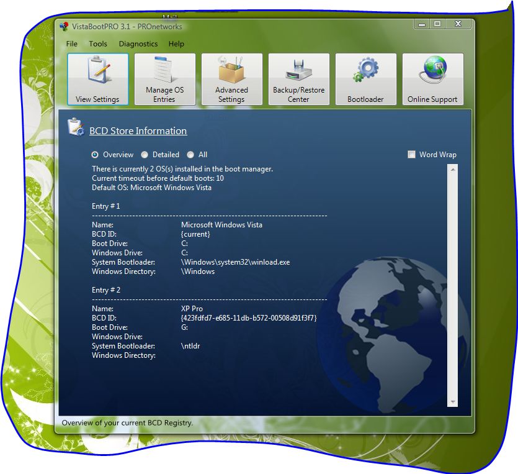Click the BCD Store Information heading link

tap(138, 131)
